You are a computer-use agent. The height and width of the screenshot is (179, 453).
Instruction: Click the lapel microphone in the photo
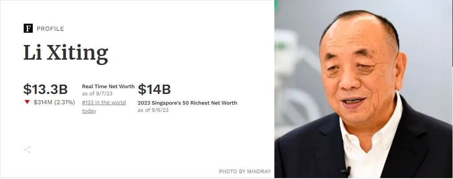point(347,171)
